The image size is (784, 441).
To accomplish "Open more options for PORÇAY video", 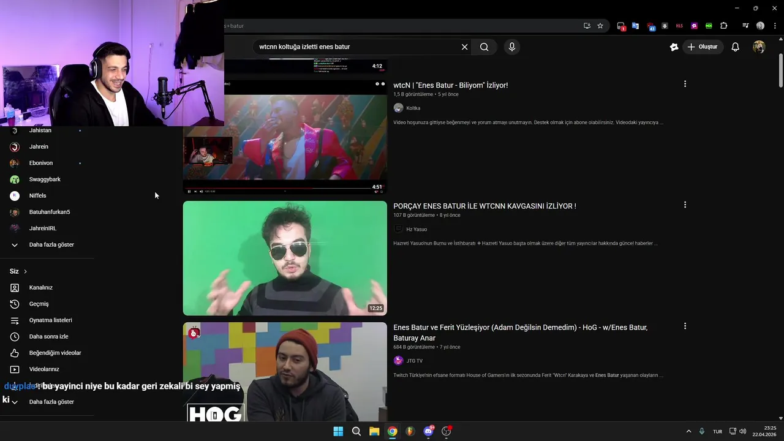I will tap(685, 205).
